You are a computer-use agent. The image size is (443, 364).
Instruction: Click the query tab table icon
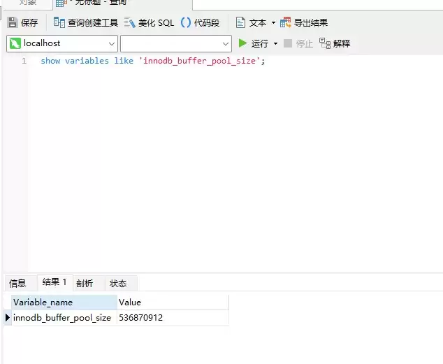click(61, 3)
